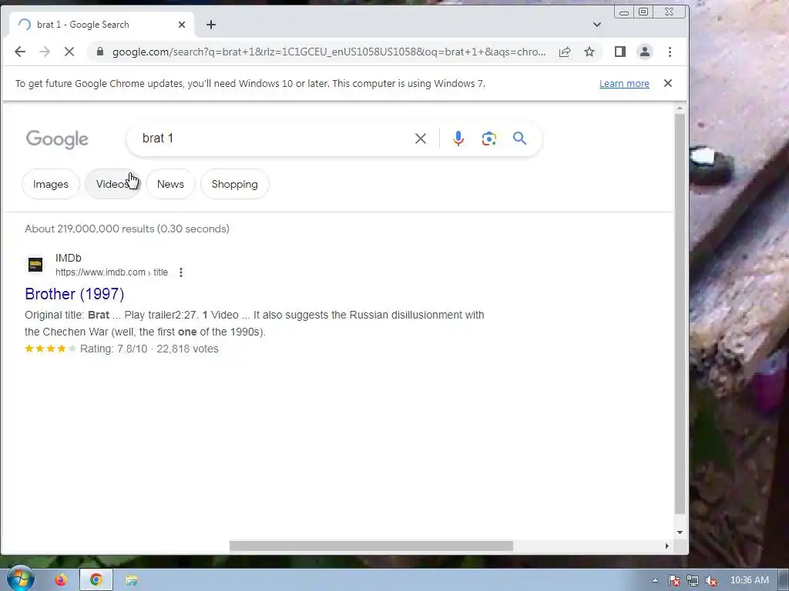Stop page loading with the X button
This screenshot has height=591, width=789.
click(x=69, y=52)
